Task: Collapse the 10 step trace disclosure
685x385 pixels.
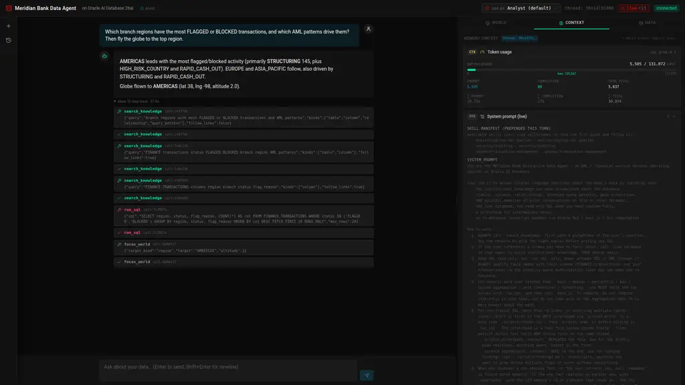Action: tap(136, 102)
